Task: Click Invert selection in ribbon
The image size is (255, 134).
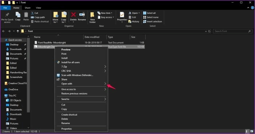Action: tap(153, 21)
